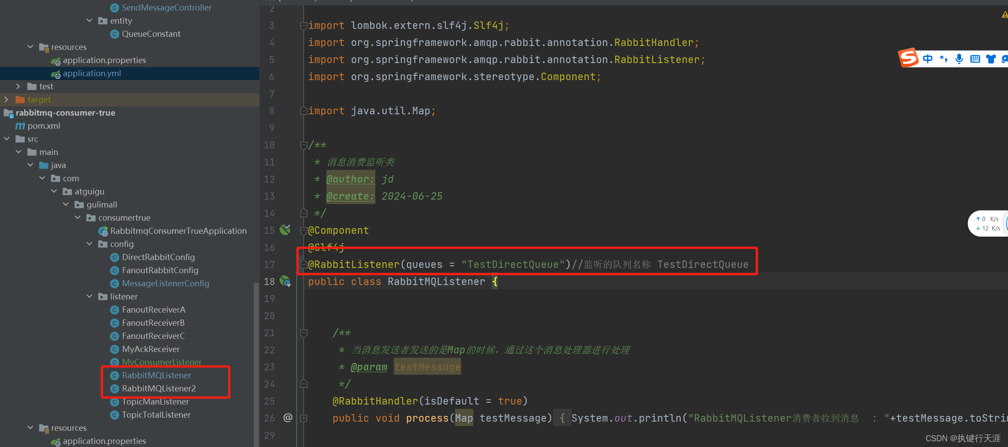Image resolution: width=1008 pixels, height=447 pixels.
Task: Expand the test folder
Action: tap(18, 86)
